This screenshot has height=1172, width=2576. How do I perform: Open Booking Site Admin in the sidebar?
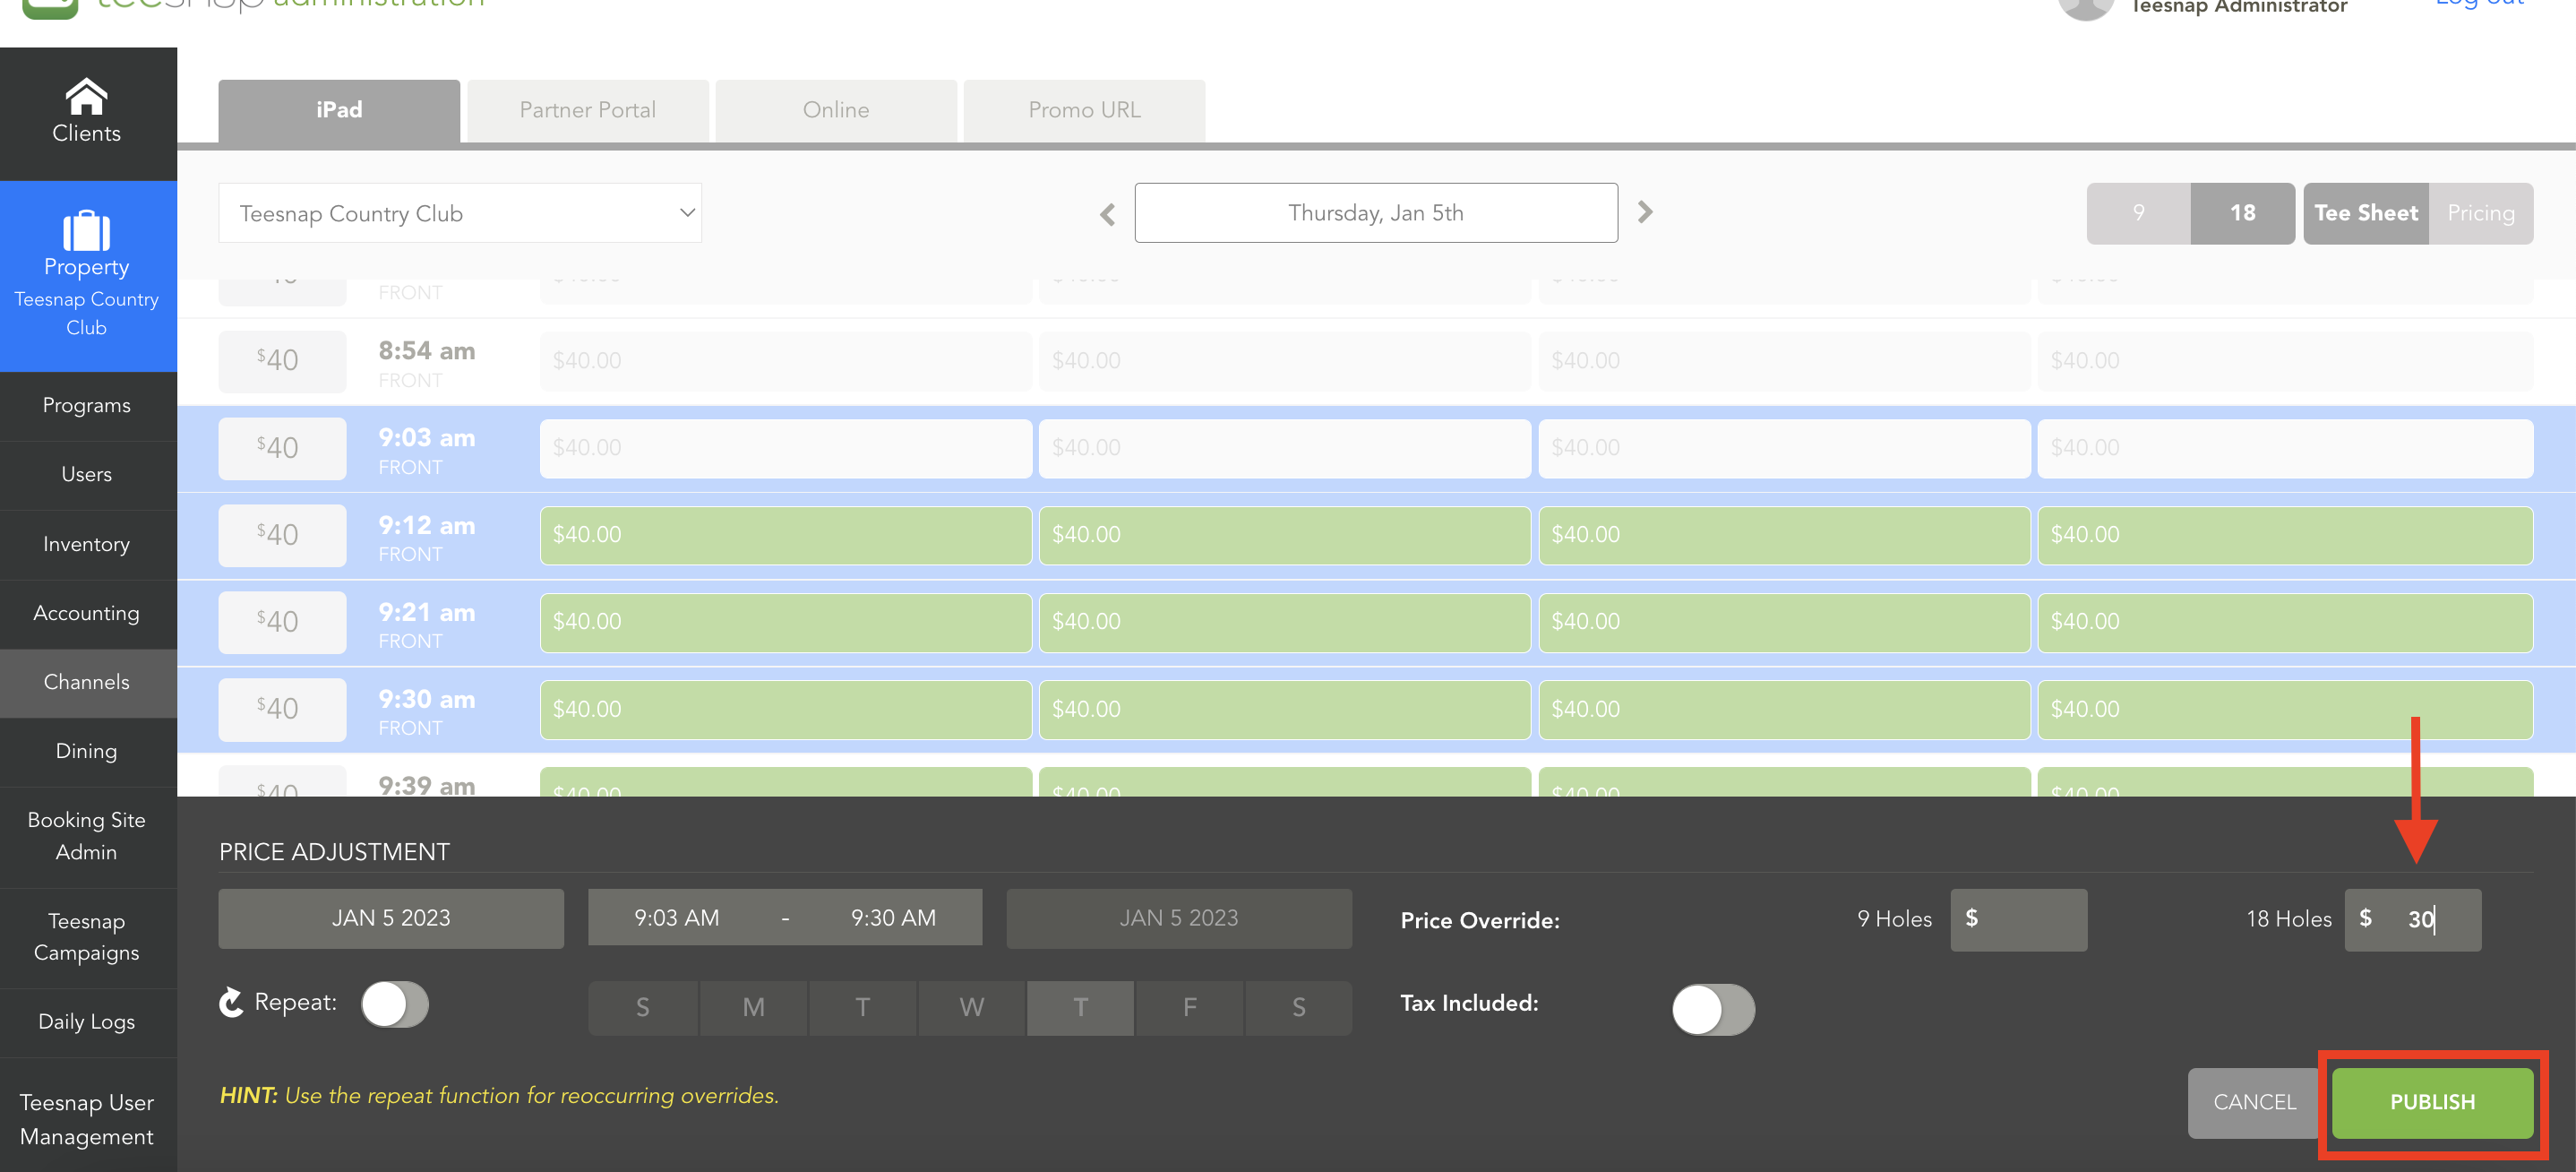tap(87, 837)
